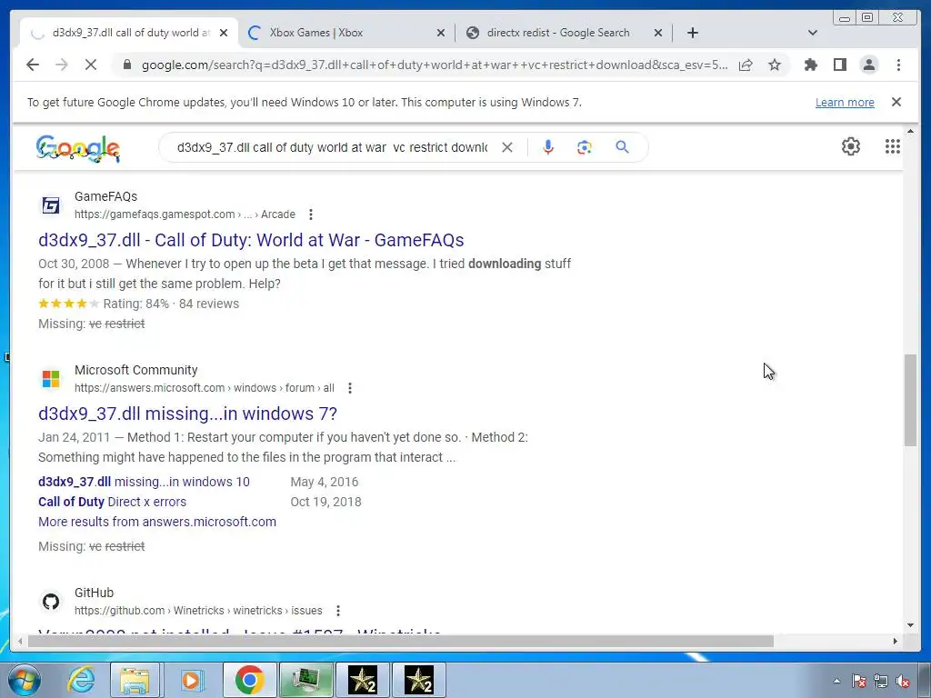The image size is (931, 698).
Task: Submit search with magnifier icon
Action: pyautogui.click(x=622, y=147)
